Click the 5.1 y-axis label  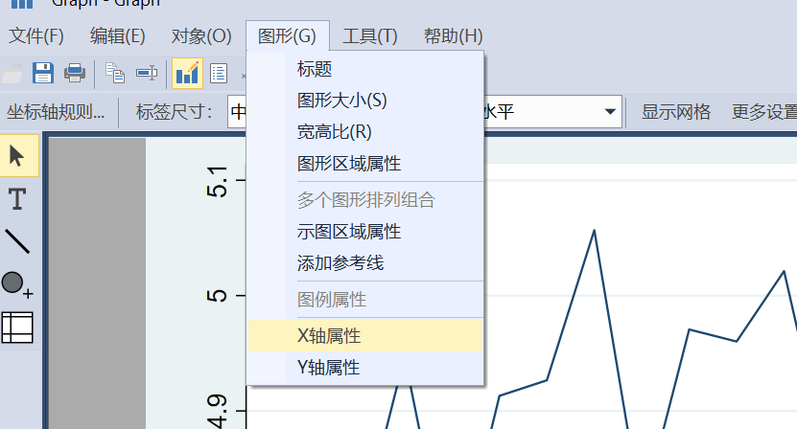click(x=217, y=181)
